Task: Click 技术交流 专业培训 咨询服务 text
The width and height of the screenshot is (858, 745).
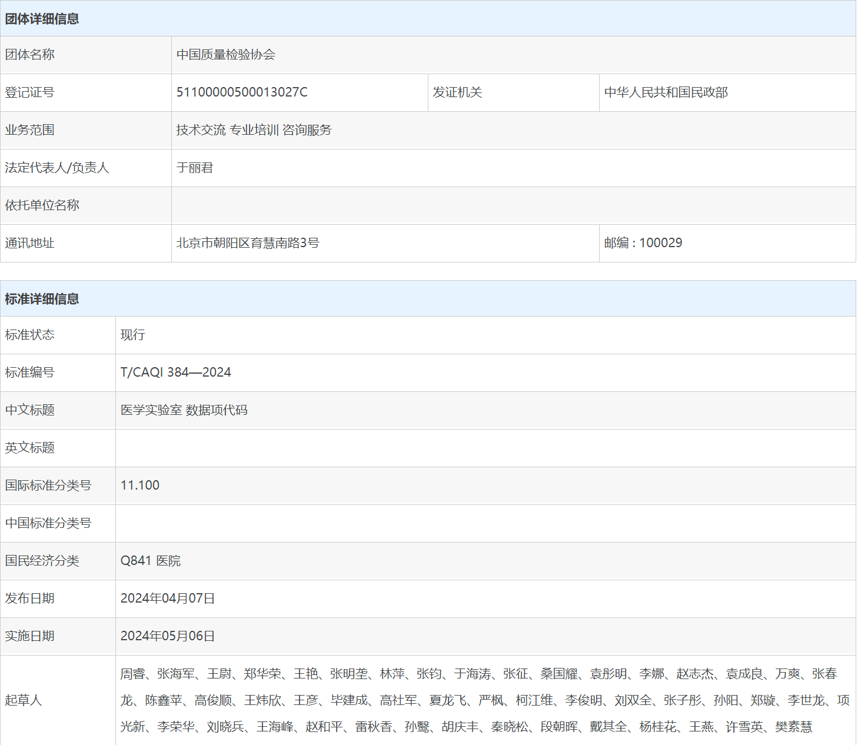Action: tap(254, 130)
